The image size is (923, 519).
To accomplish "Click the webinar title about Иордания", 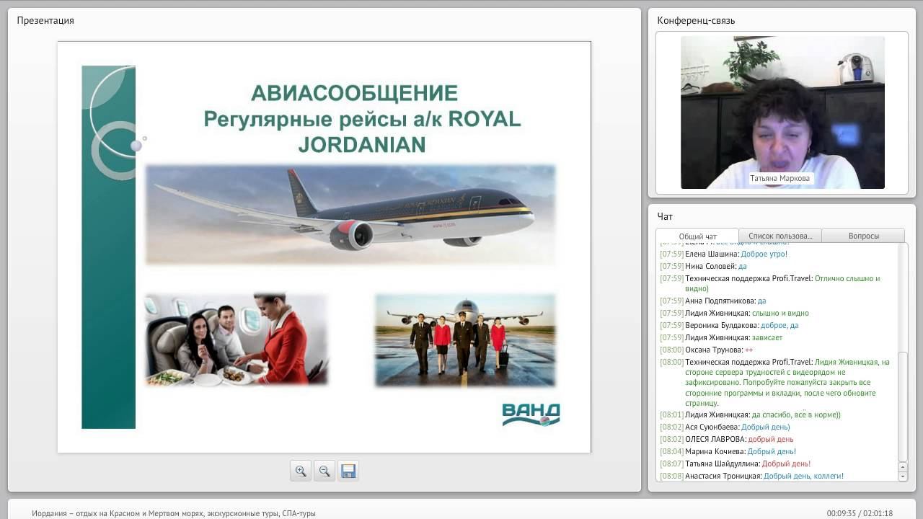I will (x=174, y=513).
